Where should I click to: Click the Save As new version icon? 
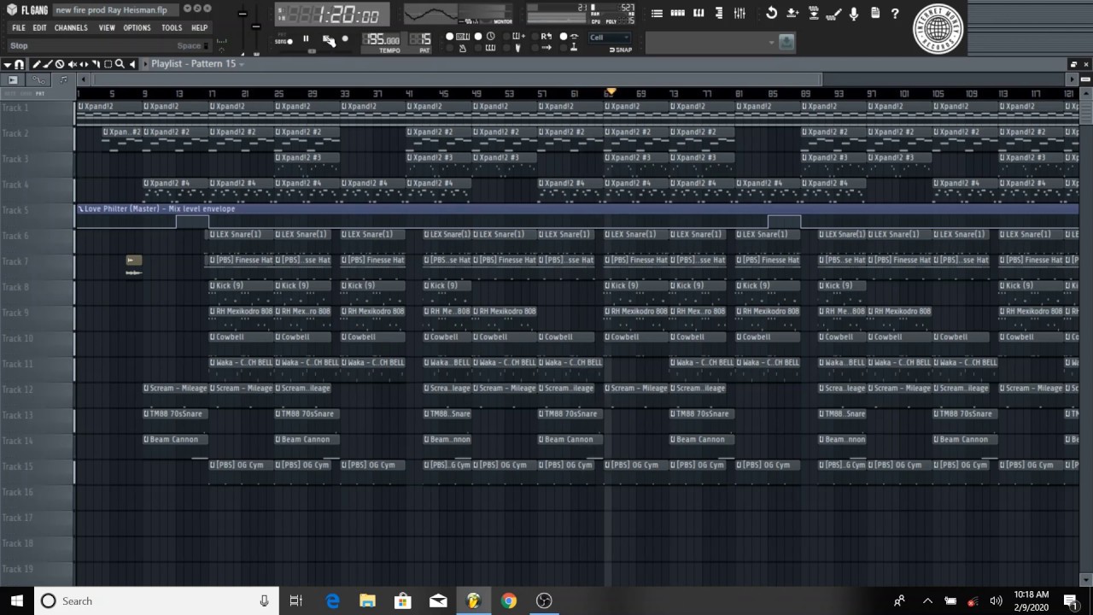(x=792, y=13)
